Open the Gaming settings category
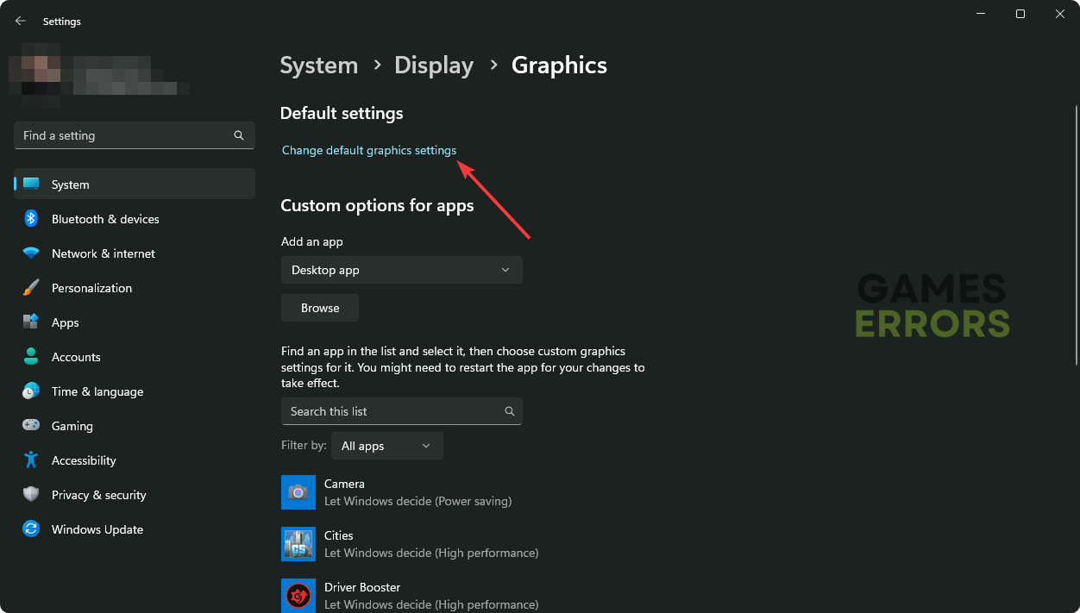1080x613 pixels. 72,426
